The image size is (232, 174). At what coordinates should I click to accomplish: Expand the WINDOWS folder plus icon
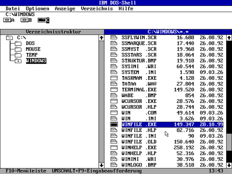click(18, 61)
